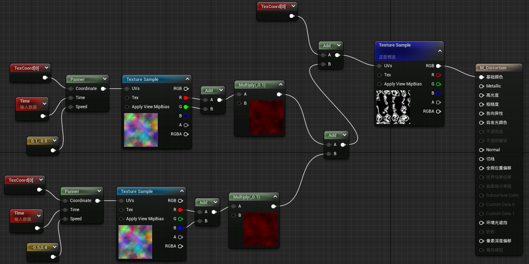Click the R output pin on top Texture Sample

tap(185, 98)
